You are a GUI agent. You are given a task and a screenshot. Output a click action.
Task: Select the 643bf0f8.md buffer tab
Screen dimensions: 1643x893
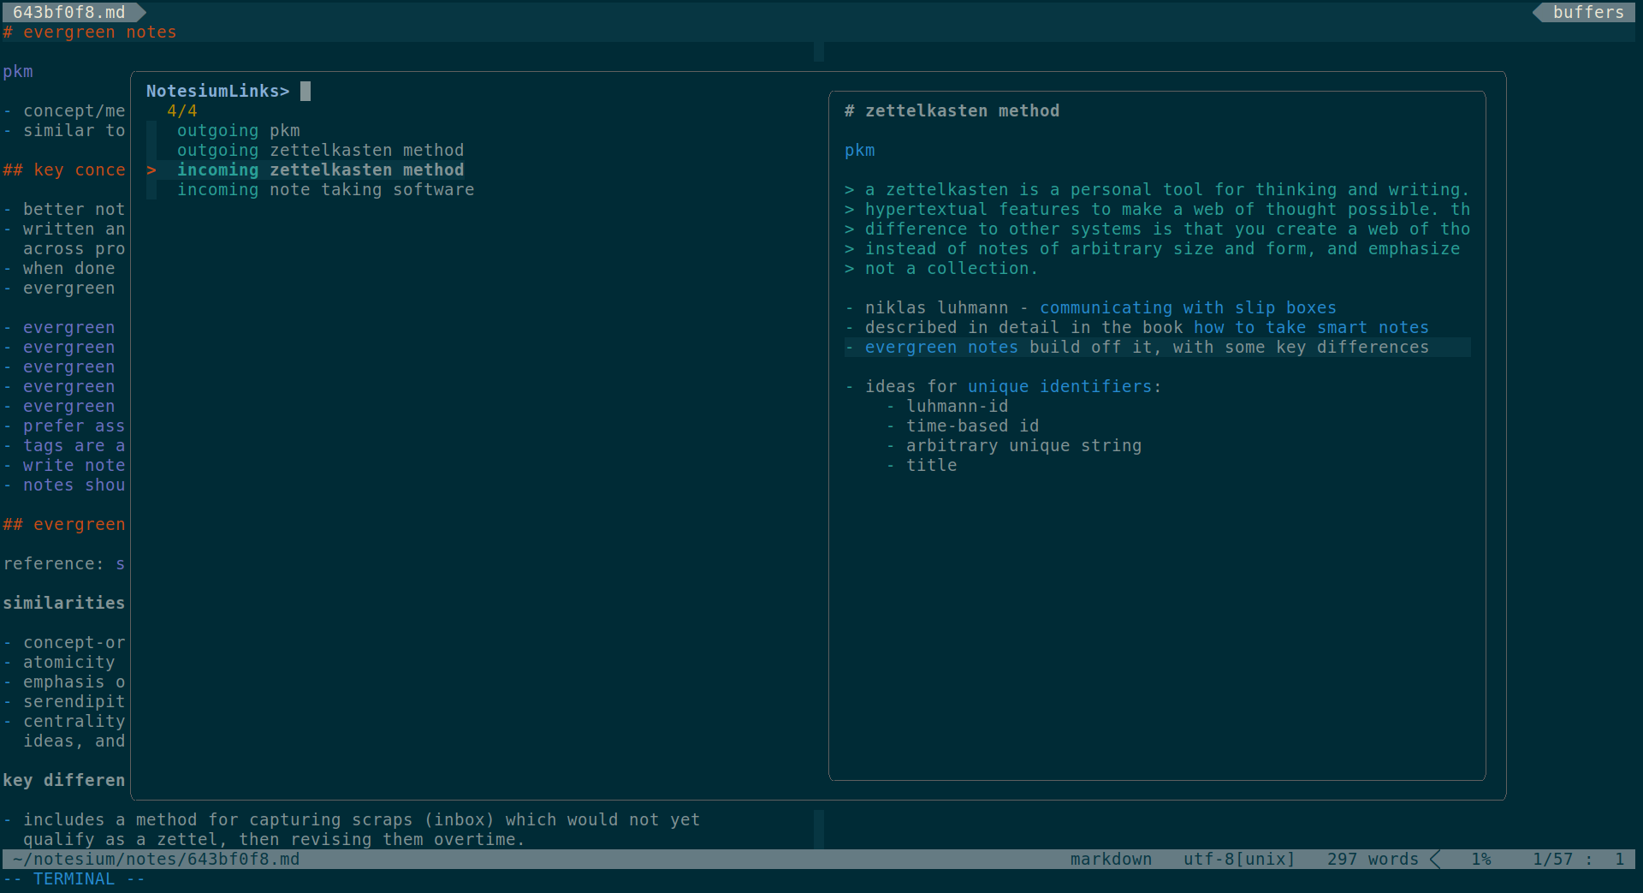pos(69,12)
